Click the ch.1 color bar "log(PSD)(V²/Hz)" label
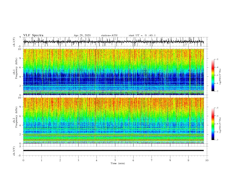 click(x=220, y=76)
